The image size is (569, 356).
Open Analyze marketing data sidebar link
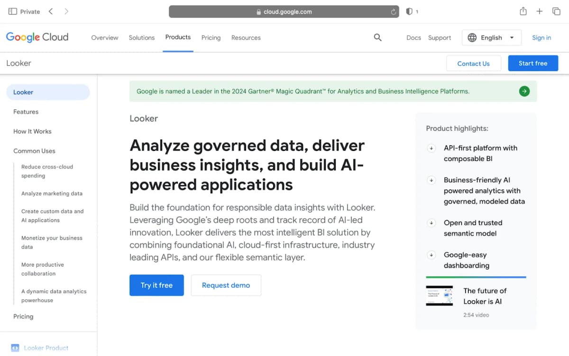tap(52, 194)
